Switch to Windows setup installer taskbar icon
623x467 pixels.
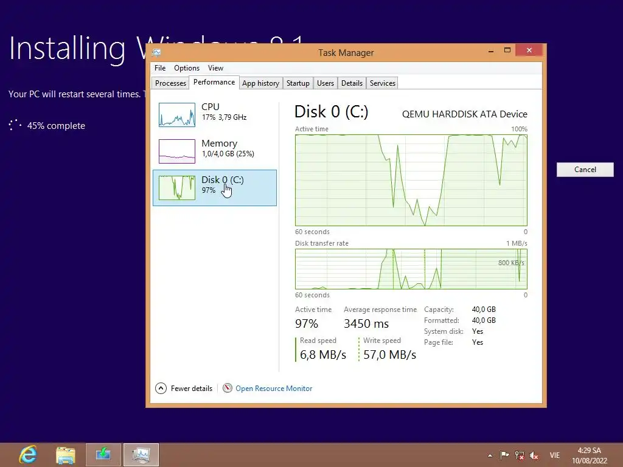click(103, 455)
